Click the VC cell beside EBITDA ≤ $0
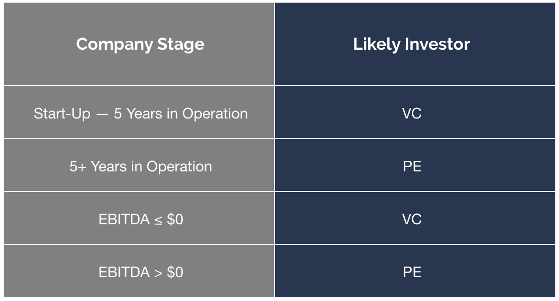This screenshot has width=559, height=301. pos(415,218)
